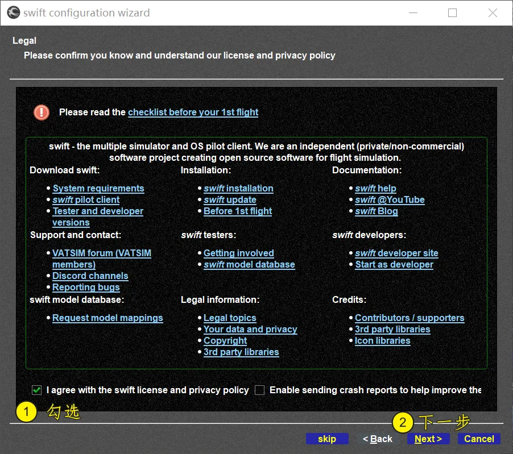The height and width of the screenshot is (454, 513).
Task: Click the 'Support and contact:' heading text
Action: 76,235
